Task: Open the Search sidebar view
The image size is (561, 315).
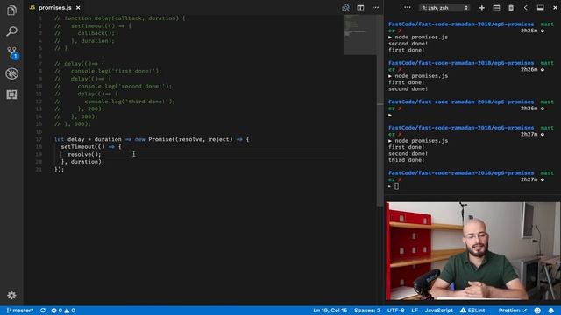Action: tap(11, 31)
